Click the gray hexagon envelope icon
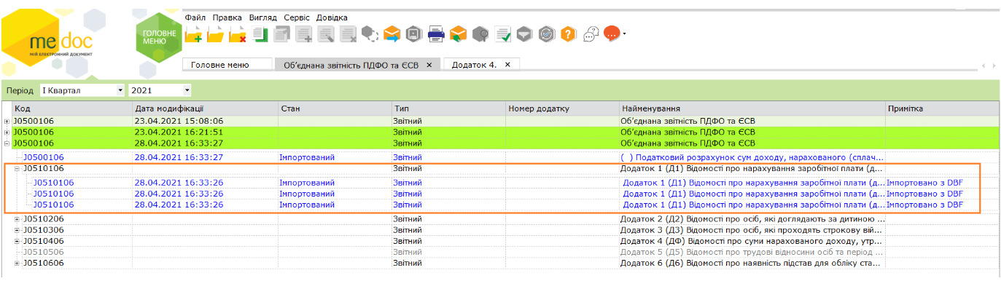 point(524,33)
